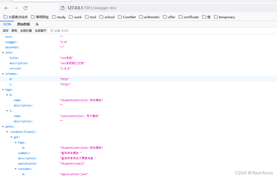Select the "application/json" consumes value
Screen dimensions: 277x177
(74, 174)
